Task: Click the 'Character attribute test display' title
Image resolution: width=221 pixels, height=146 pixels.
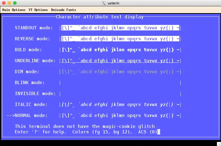Action: click(x=100, y=17)
